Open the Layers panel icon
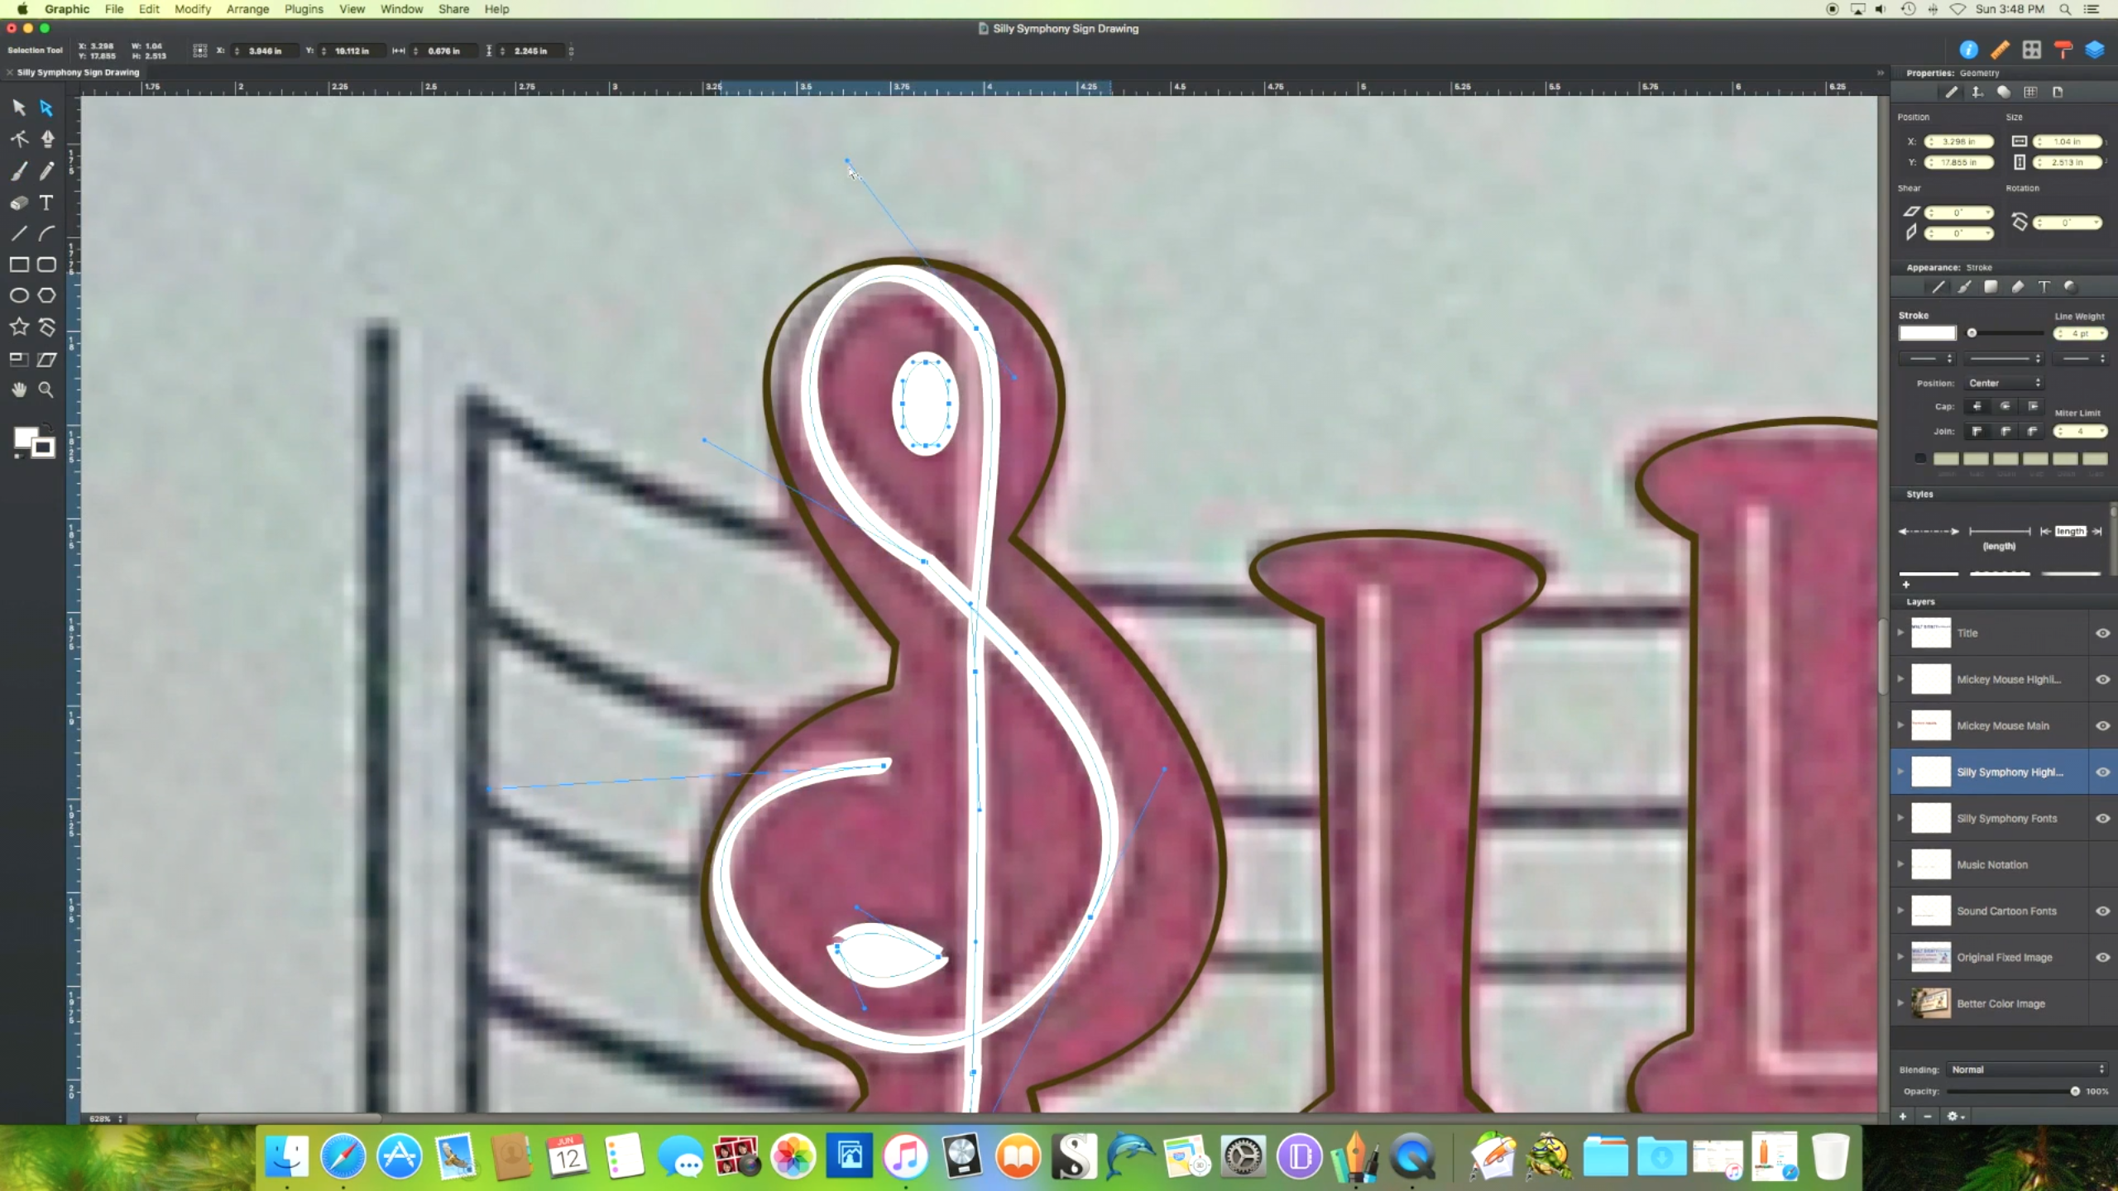The height and width of the screenshot is (1191, 2118). pyautogui.click(x=2094, y=50)
